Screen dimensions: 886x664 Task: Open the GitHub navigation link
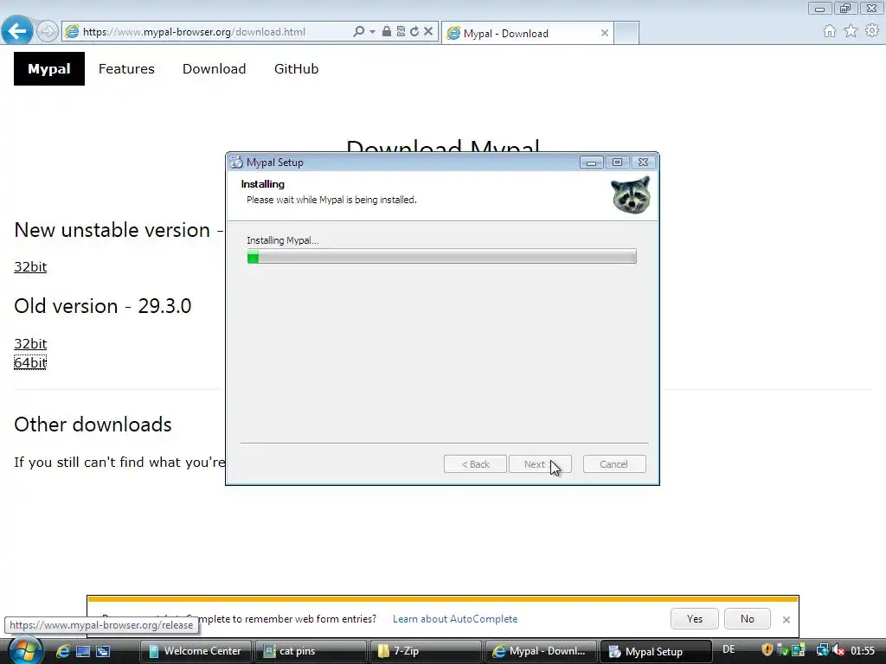pyautogui.click(x=297, y=69)
